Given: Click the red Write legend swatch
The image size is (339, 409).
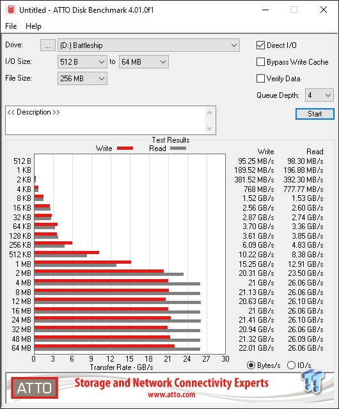Looking at the screenshot, I should [125, 148].
